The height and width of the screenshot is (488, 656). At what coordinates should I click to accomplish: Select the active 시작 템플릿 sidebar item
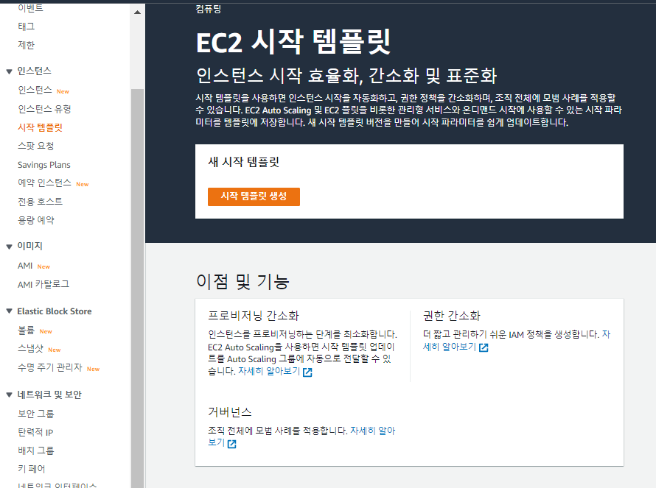click(x=40, y=127)
